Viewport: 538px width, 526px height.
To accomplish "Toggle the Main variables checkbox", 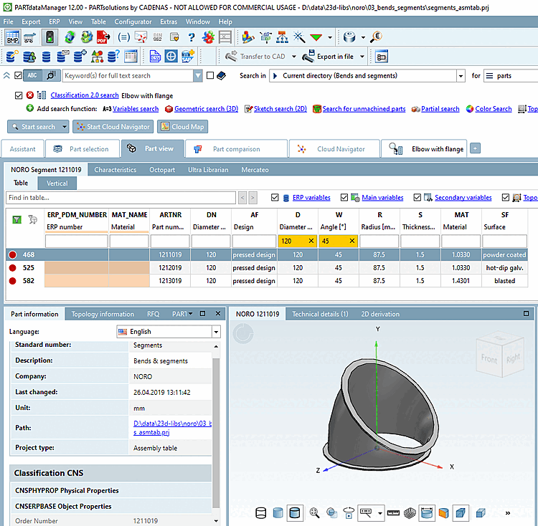I will tap(345, 197).
